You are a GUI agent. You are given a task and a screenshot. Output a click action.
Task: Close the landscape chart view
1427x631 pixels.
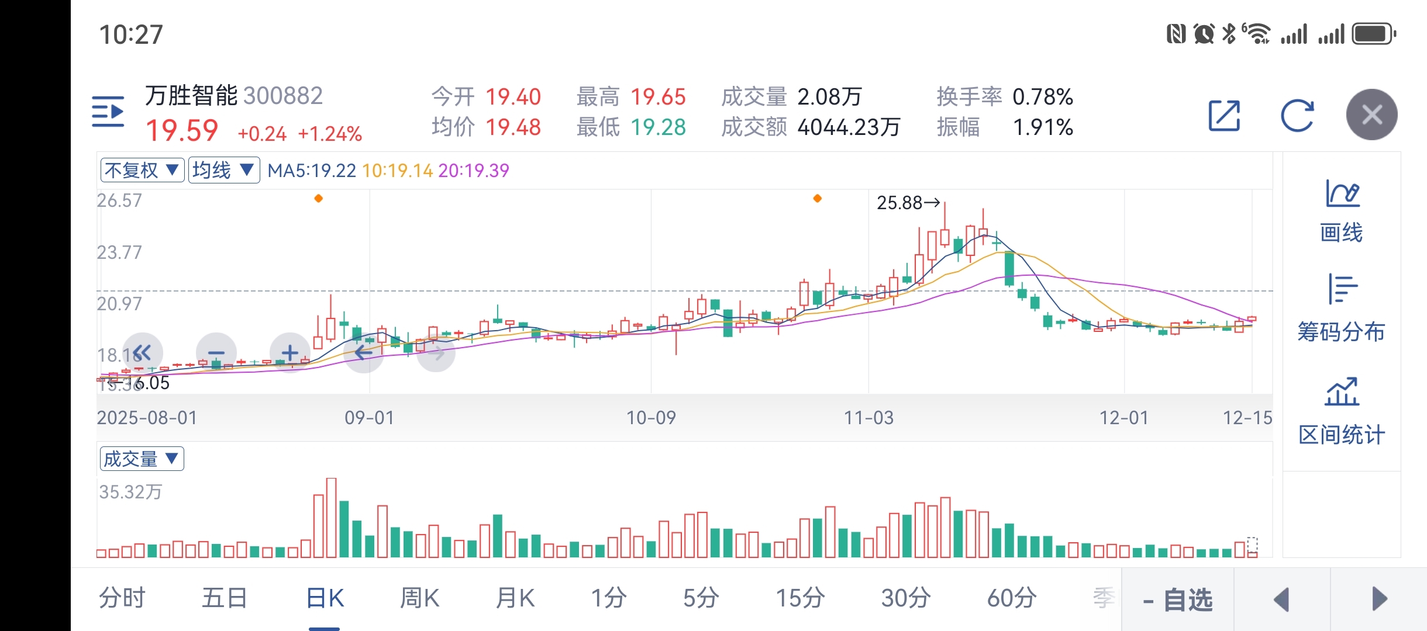point(1371,115)
